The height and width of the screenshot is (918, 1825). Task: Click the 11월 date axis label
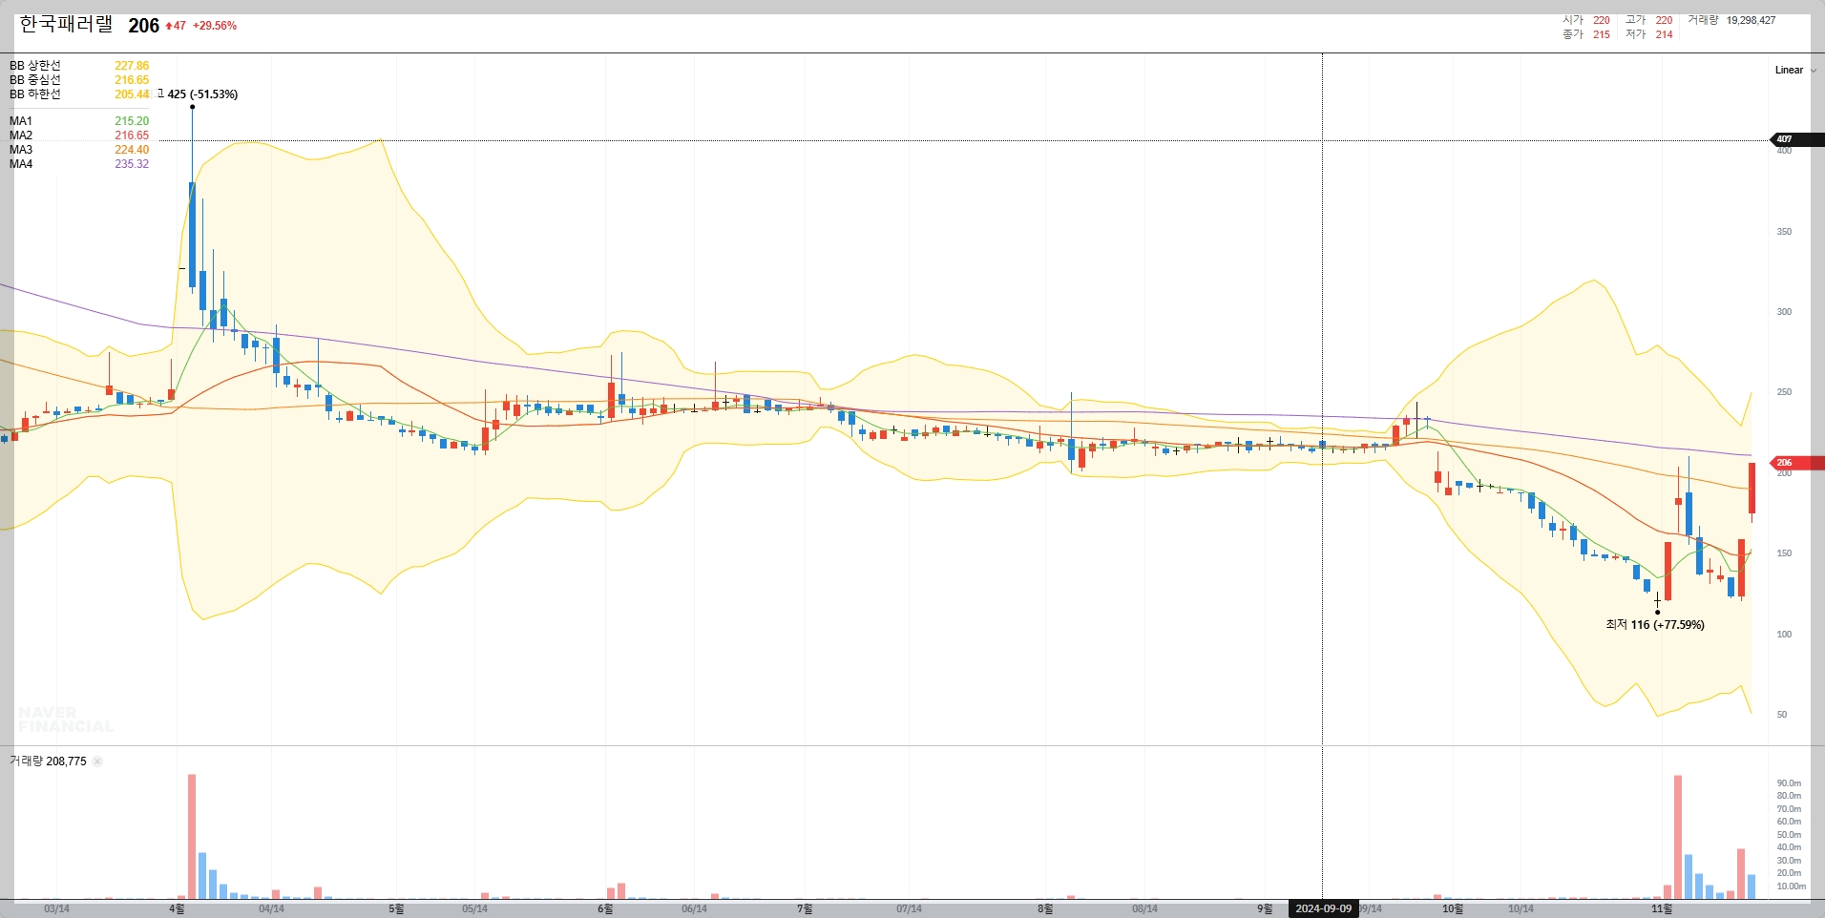point(1662,908)
